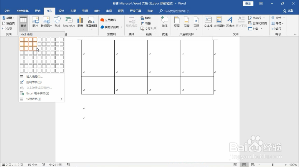Click the zoom slider handle
The height and width of the screenshot is (167, 299).
273,165
